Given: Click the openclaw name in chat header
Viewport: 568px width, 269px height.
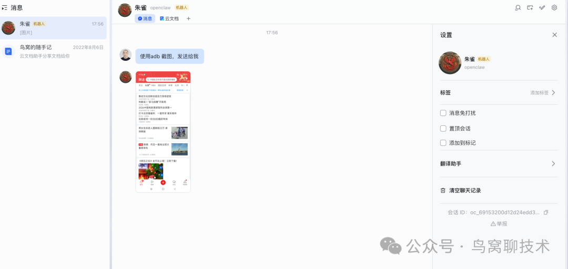Looking at the screenshot, I should click(x=160, y=7).
